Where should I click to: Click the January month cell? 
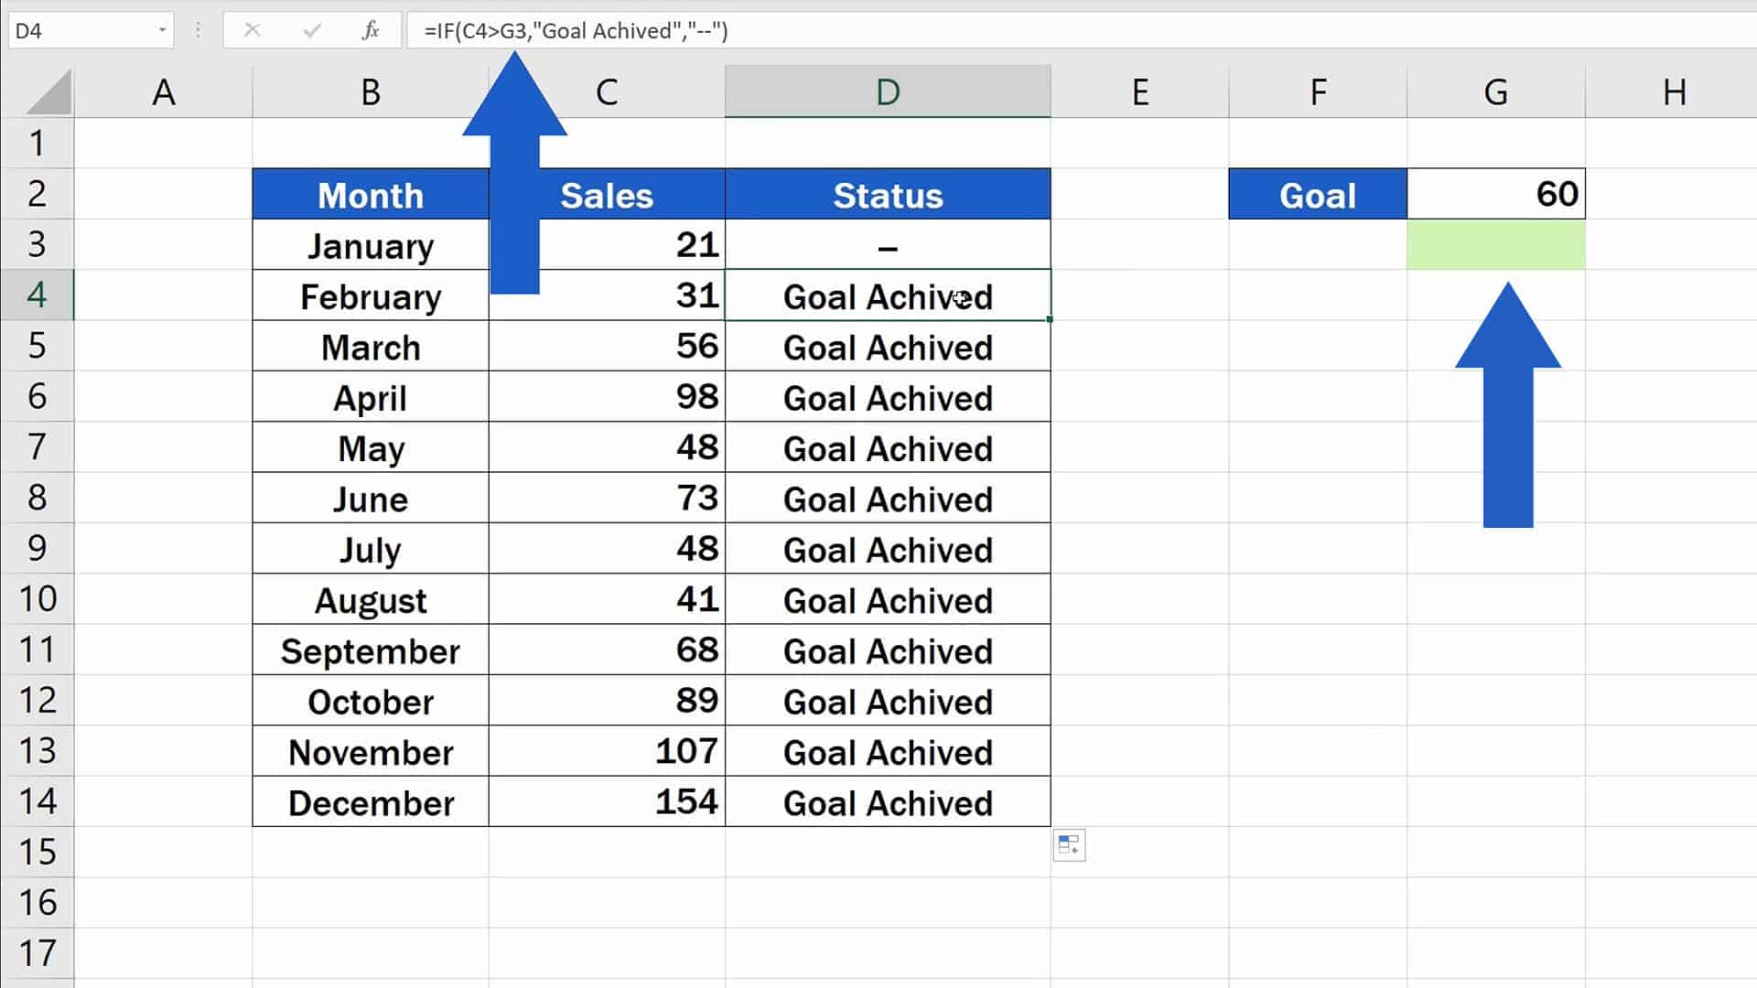(x=370, y=245)
